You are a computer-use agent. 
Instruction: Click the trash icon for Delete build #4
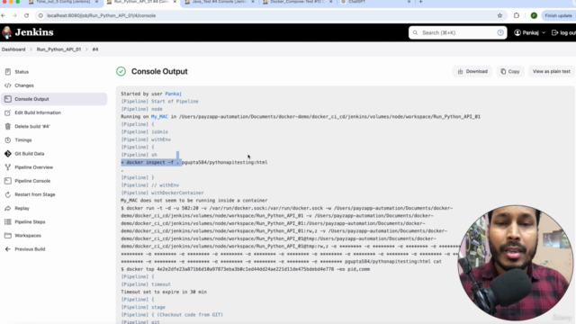point(8,126)
